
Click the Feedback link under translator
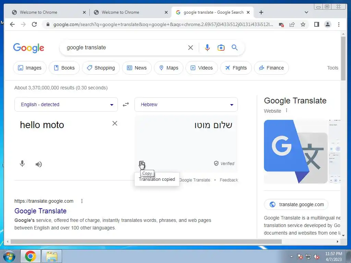[229, 180]
